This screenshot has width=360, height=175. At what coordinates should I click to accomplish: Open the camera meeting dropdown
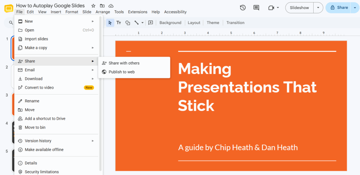click(274, 8)
